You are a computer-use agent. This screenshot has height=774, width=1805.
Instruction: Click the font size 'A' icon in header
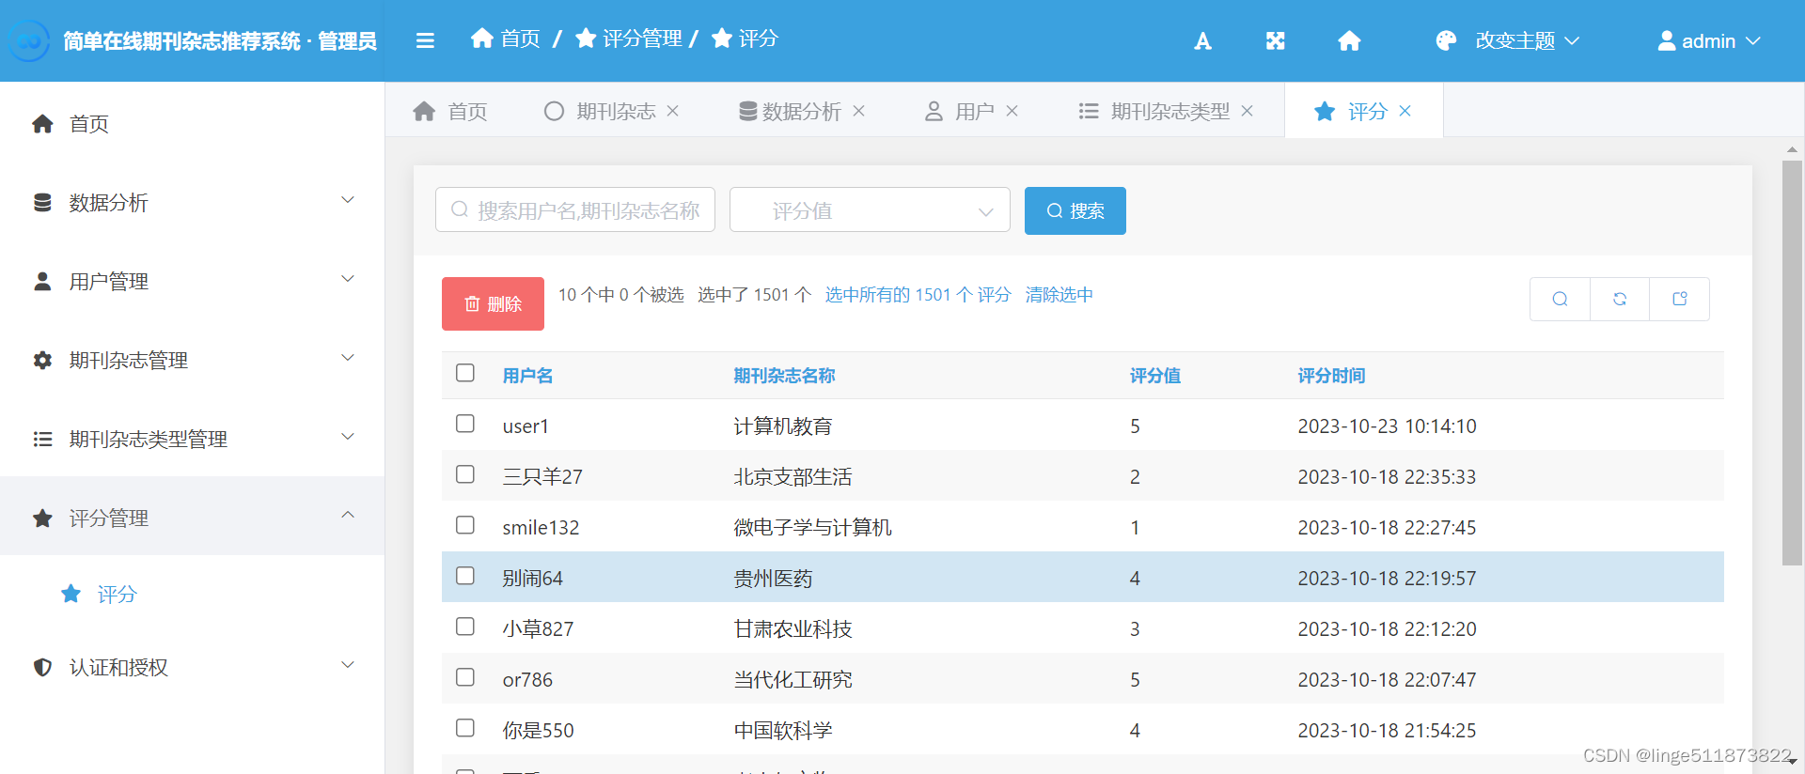pyautogui.click(x=1202, y=40)
